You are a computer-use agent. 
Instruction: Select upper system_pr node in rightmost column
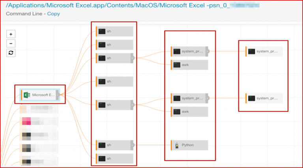264,51
